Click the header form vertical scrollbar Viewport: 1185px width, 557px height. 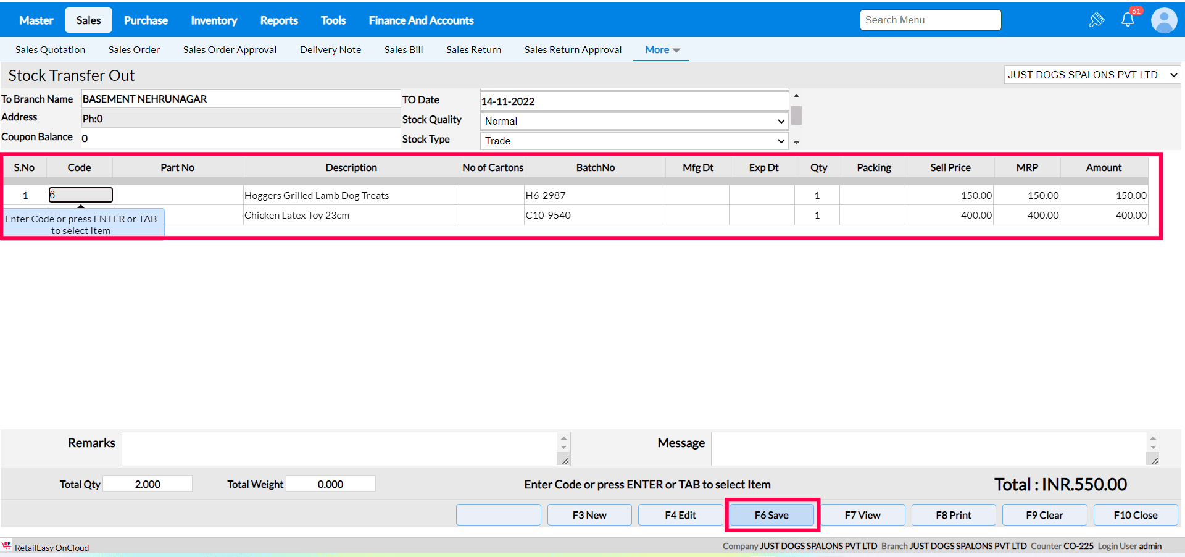pyautogui.click(x=796, y=116)
